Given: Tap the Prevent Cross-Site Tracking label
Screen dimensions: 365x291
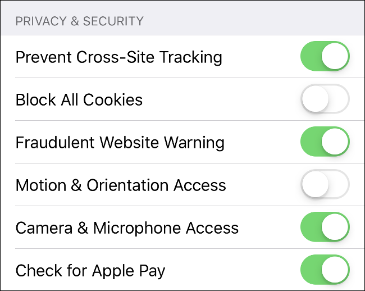Looking at the screenshot, I should point(118,57).
